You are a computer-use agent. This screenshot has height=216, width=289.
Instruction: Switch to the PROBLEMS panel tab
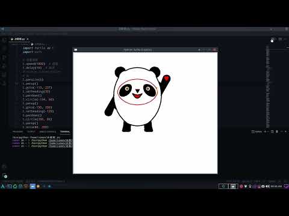(17, 132)
